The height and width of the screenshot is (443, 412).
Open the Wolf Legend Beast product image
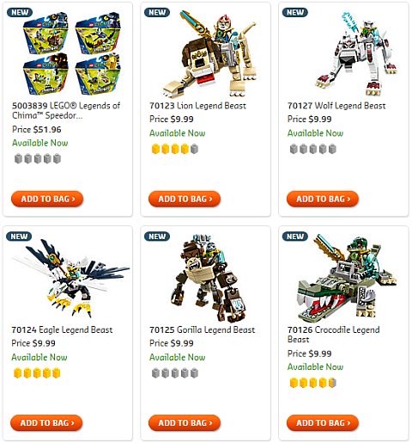click(x=356, y=54)
